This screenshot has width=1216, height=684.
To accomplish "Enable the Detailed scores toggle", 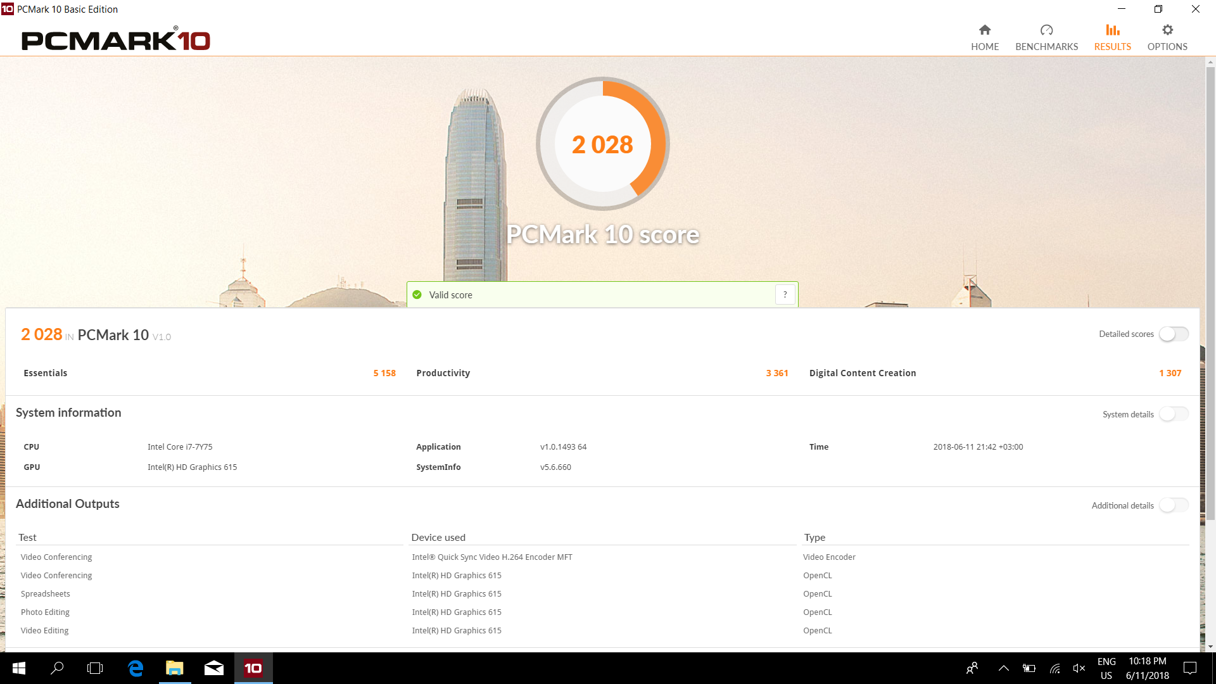I will (x=1174, y=334).
